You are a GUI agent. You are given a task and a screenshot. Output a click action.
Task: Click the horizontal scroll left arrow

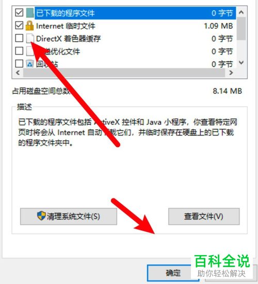(18, 73)
